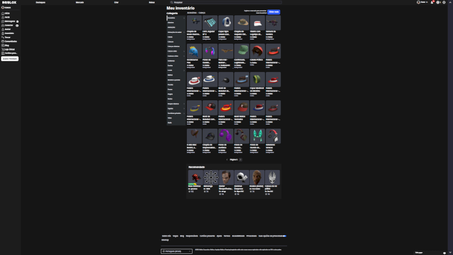Open the Vagas footer link
The width and height of the screenshot is (453, 255).
click(x=176, y=236)
